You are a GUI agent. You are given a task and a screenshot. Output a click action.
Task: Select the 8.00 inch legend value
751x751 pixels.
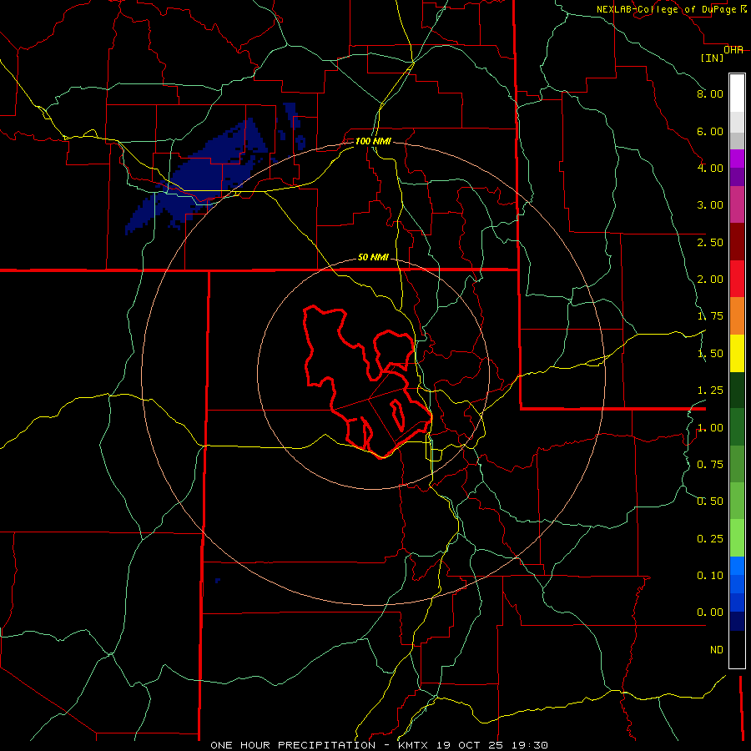[x=710, y=93]
